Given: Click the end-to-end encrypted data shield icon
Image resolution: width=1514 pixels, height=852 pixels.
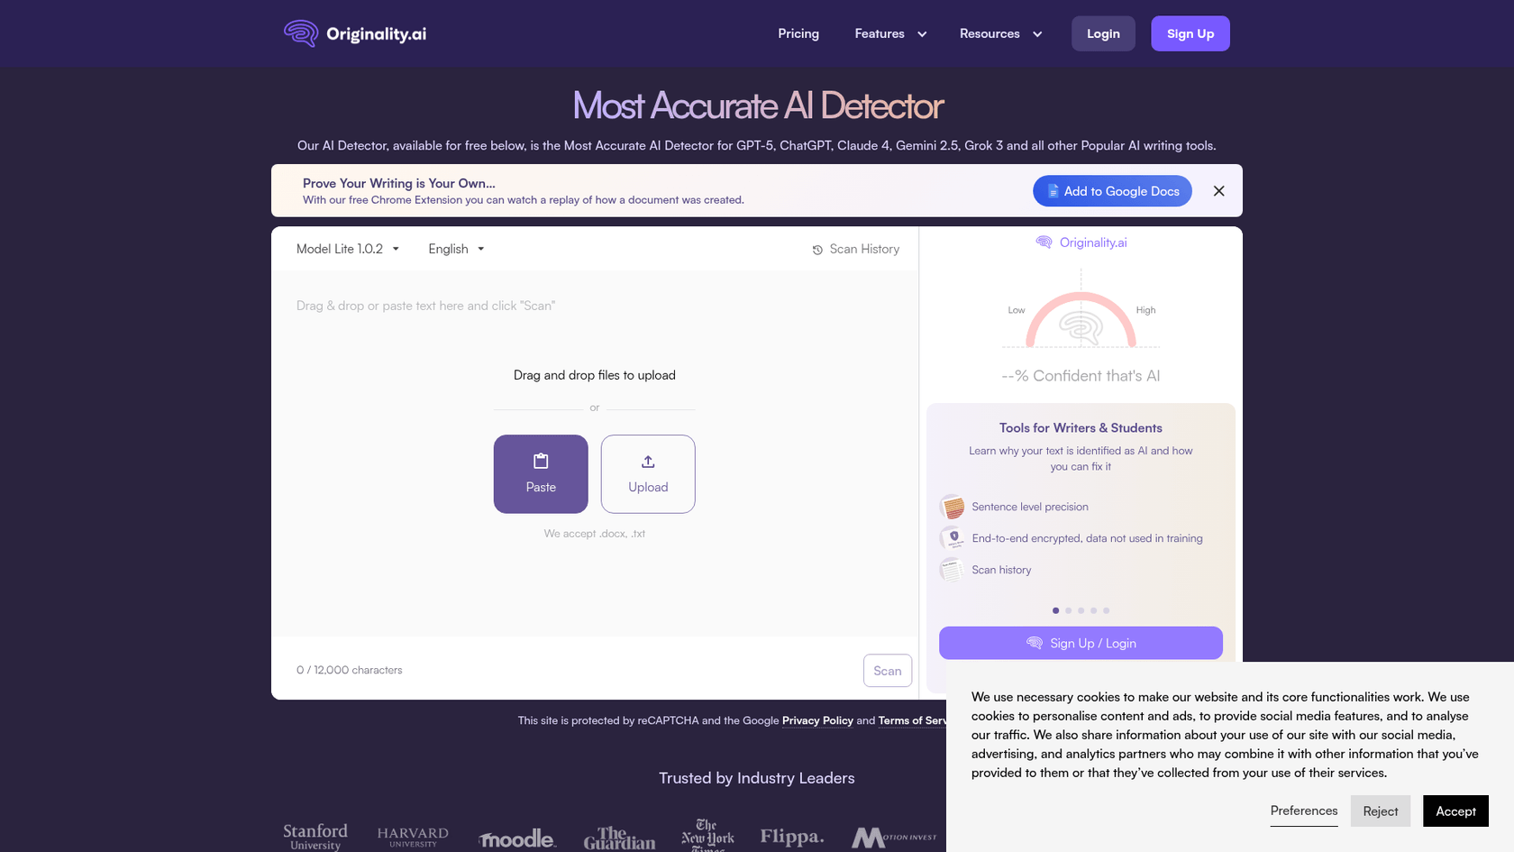Looking at the screenshot, I should (x=954, y=537).
